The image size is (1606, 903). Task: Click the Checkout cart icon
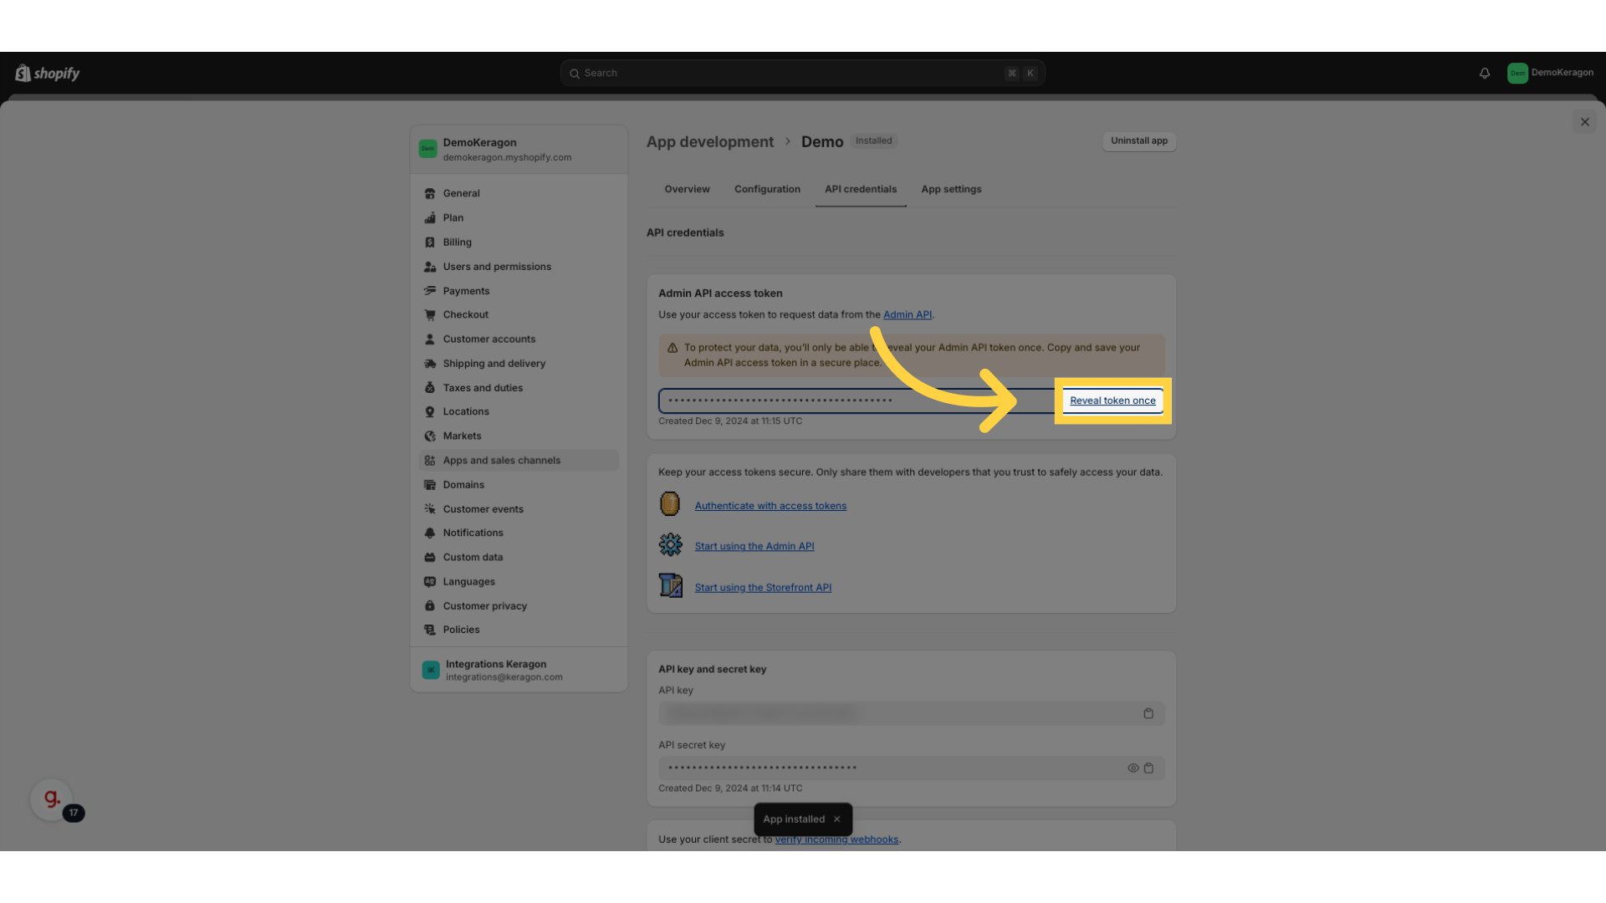point(430,315)
